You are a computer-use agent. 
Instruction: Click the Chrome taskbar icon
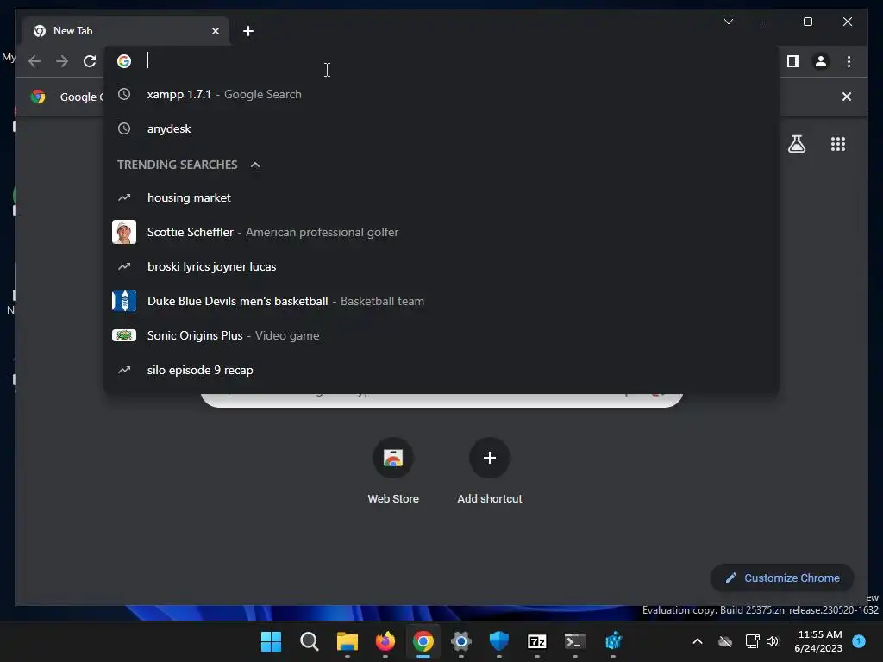(423, 641)
